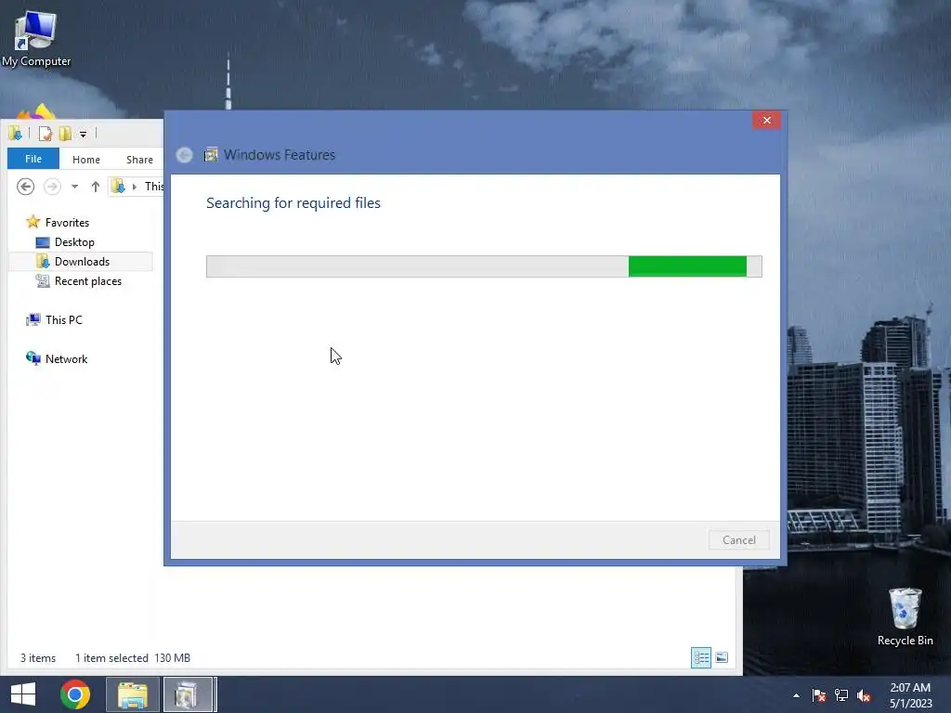Open recent locations dropdown arrow

(74, 187)
